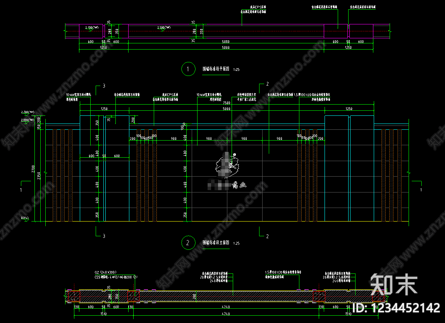445x323 pixels.
Task: Click the "底层EPS" label above the plan
Action: coord(258,7)
